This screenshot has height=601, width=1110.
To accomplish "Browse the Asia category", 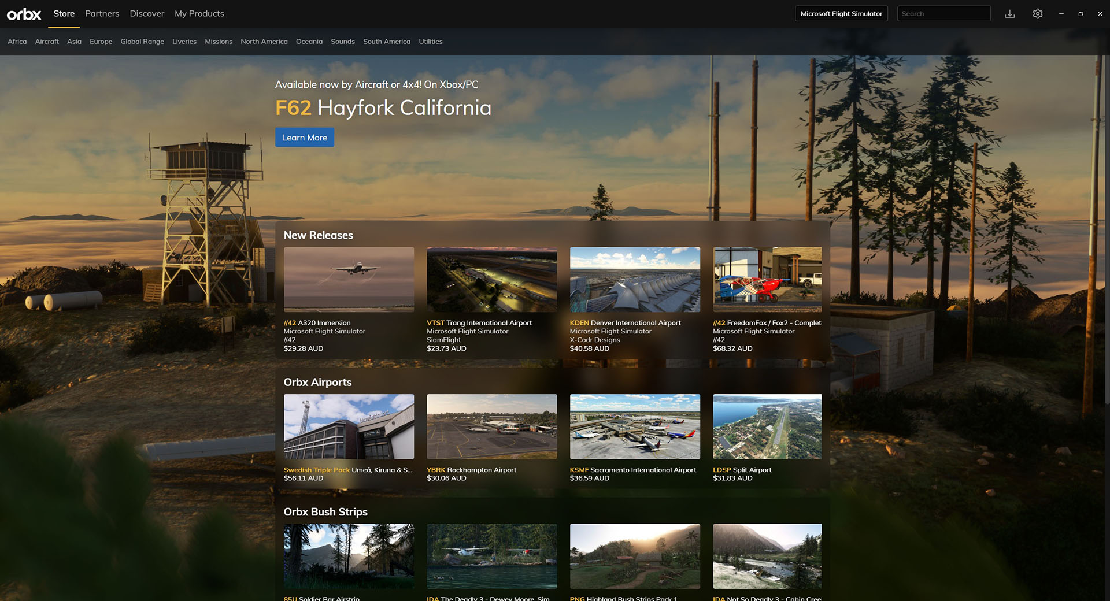I will (74, 42).
